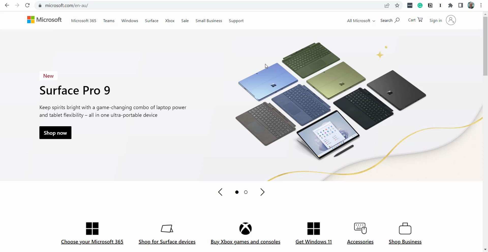
Task: Bookmark this page with star icon
Action: [x=397, y=6]
